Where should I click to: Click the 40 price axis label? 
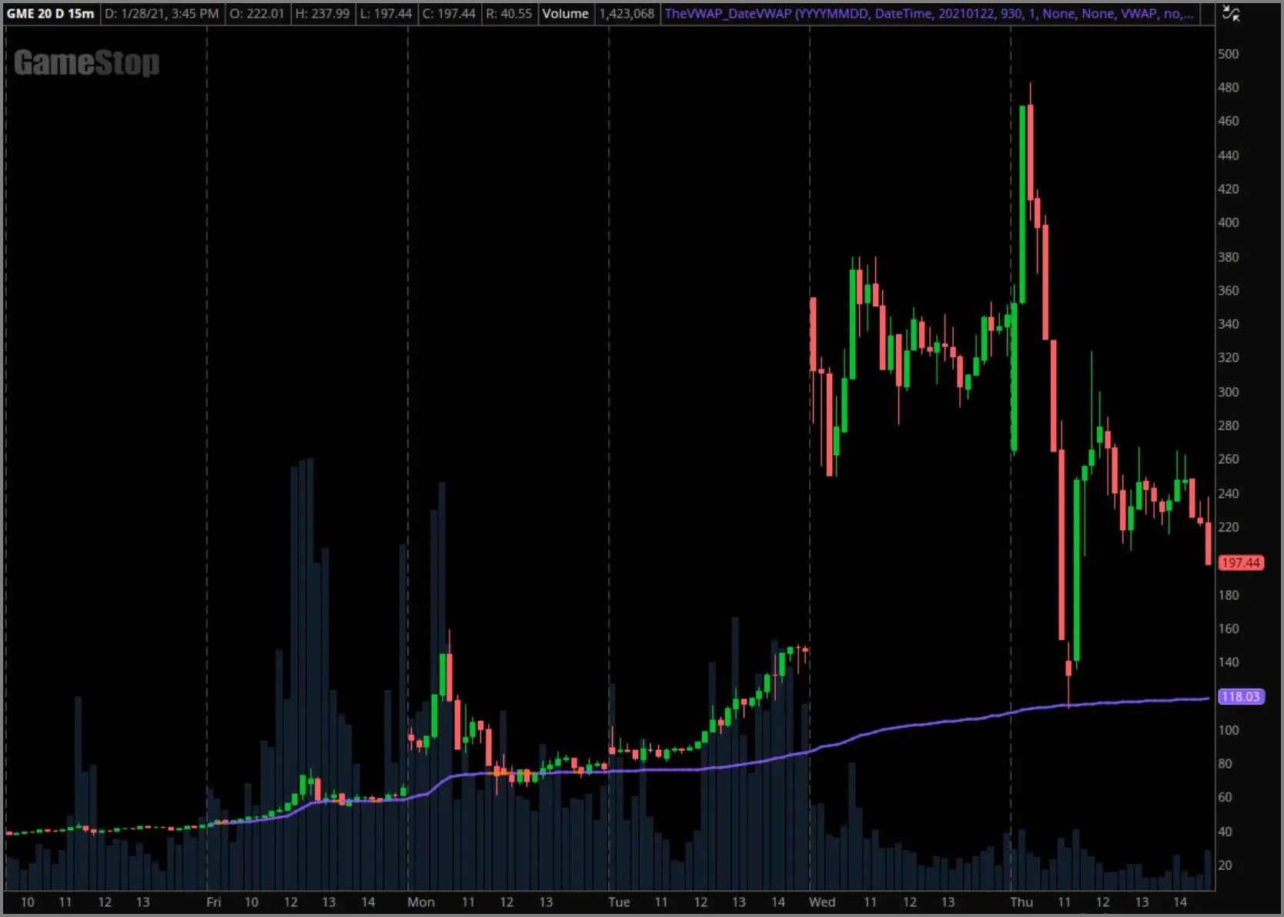click(1225, 832)
